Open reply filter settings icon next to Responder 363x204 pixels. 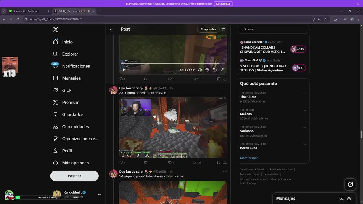(223, 29)
